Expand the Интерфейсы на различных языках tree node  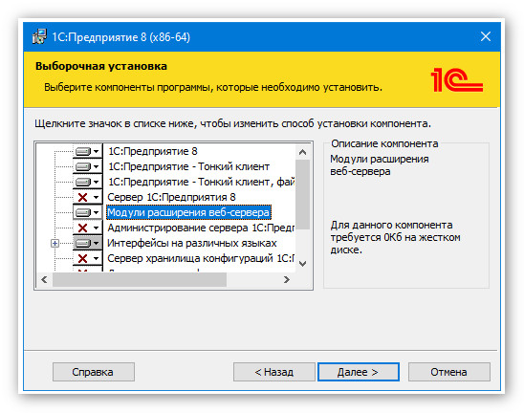[x=55, y=243]
